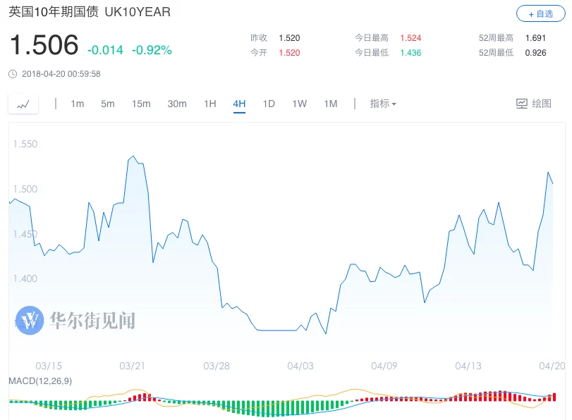Viewport: 572px width, 420px height.
Task: Click the clock icon beside the timestamp
Action: [13, 74]
